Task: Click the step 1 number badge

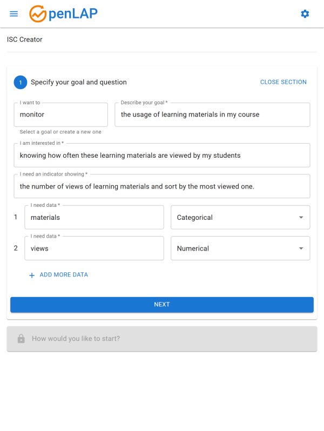Action: pyautogui.click(x=21, y=82)
